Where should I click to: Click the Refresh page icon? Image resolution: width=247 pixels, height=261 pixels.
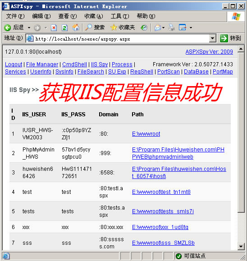click(x=64, y=28)
